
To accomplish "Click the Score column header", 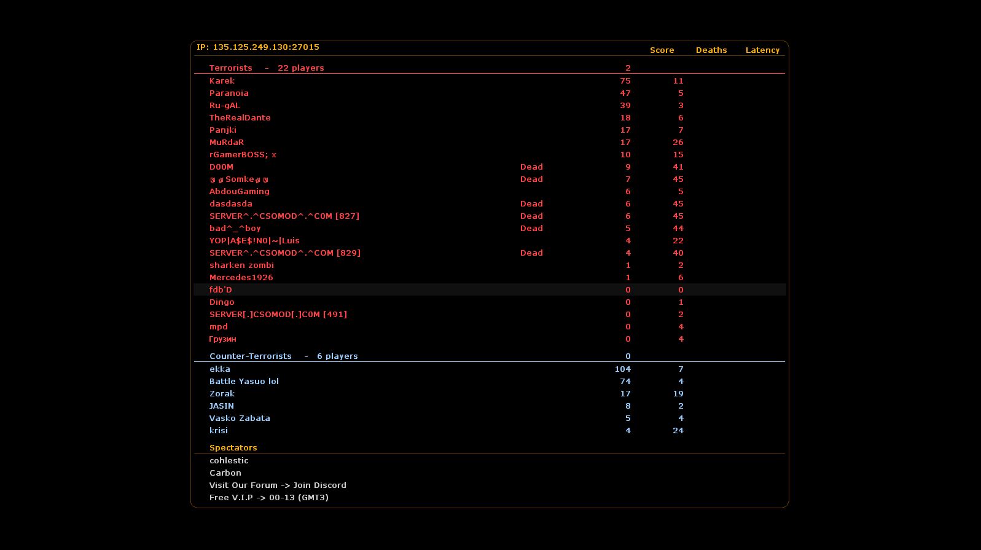I will [x=662, y=50].
